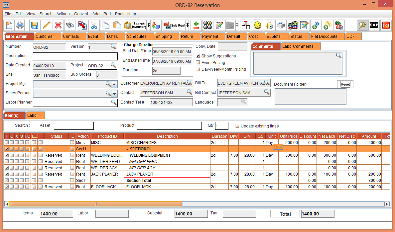Uncheck the Show Suggestions checkbox
The height and width of the screenshot is (232, 395).
coord(198,56)
